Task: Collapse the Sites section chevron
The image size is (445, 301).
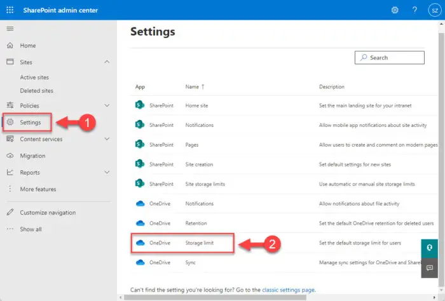Action: (107, 62)
